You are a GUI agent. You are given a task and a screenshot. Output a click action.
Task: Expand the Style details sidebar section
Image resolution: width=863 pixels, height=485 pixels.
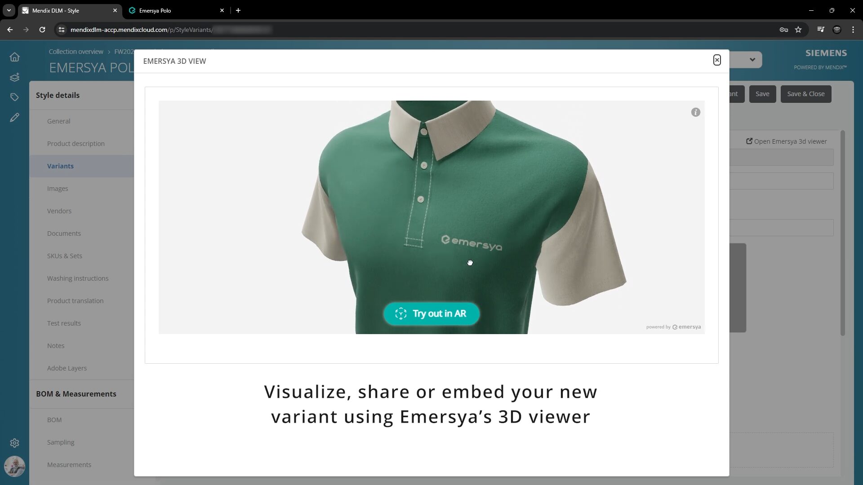[x=58, y=95]
